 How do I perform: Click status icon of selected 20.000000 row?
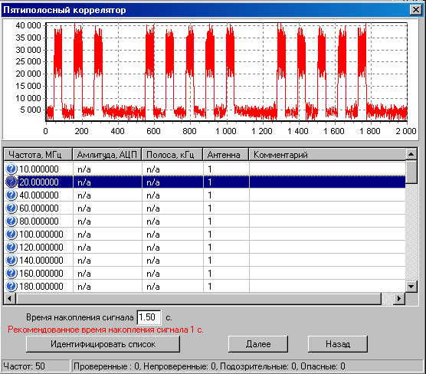[11, 182]
